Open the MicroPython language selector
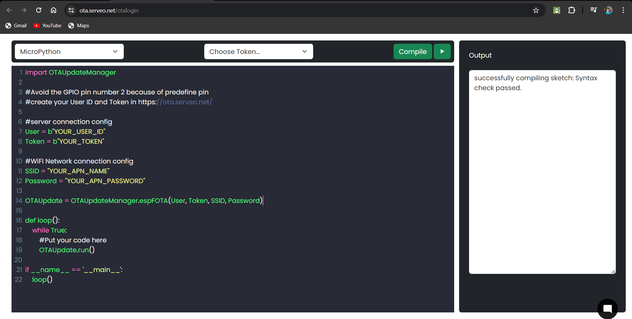Screen dimensions: 632x319 tap(69, 51)
